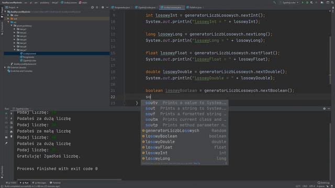The height and width of the screenshot is (188, 335).
Task: Click the locate file target icon in Project panel
Action: point(92,7)
